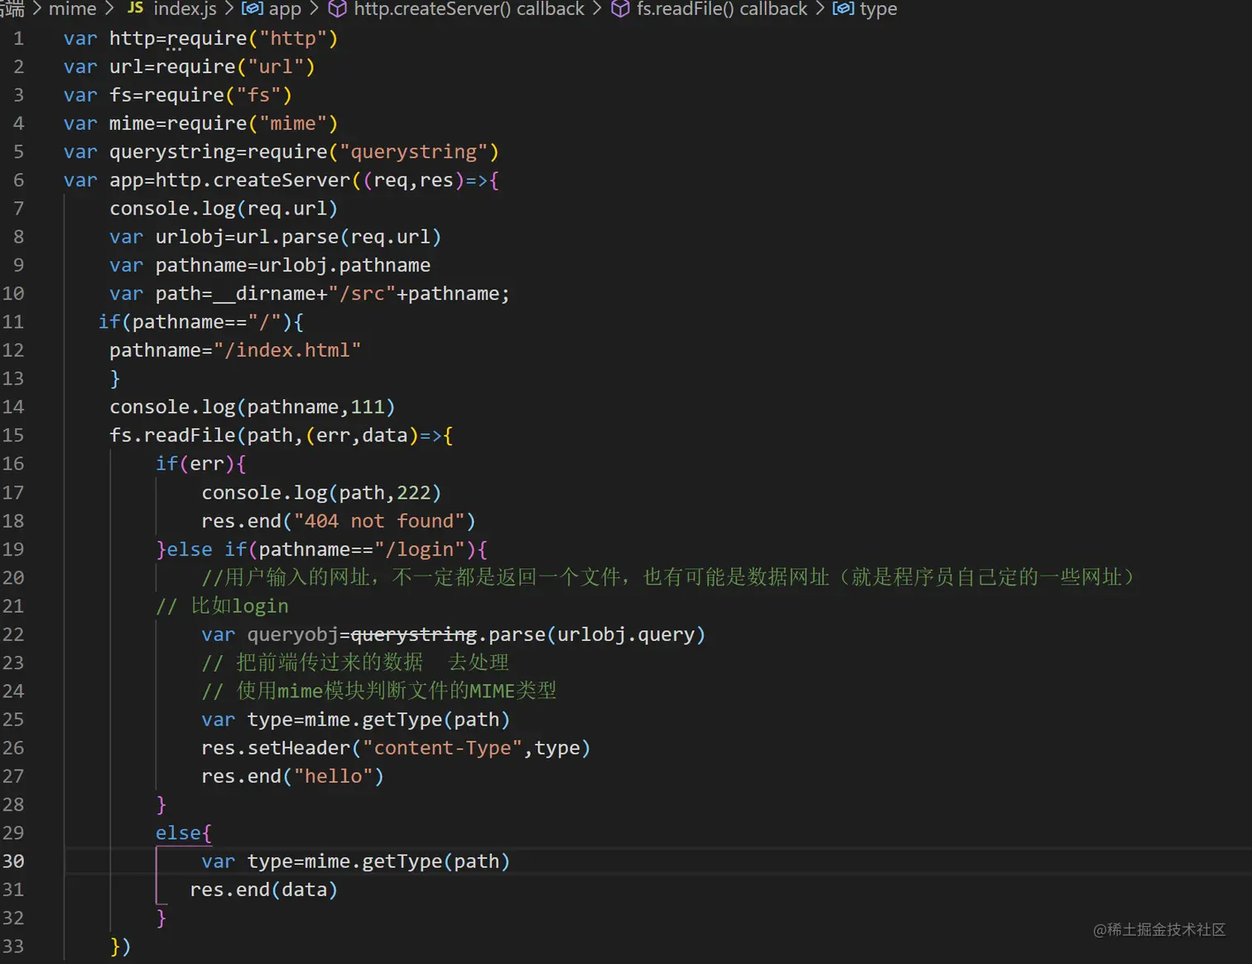Select the "http.createServer() callback" breadcrumb
Viewport: 1252px width, 964px height.
pos(469,9)
